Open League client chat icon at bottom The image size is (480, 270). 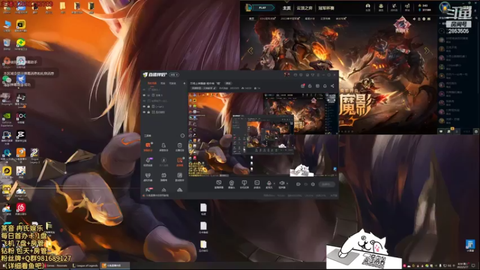441,131
